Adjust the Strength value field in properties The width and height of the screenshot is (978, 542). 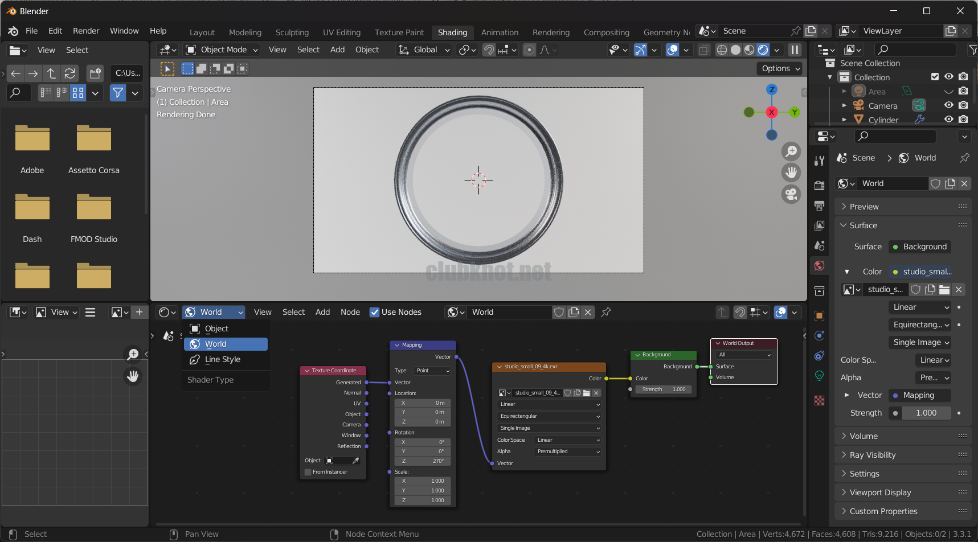(926, 413)
